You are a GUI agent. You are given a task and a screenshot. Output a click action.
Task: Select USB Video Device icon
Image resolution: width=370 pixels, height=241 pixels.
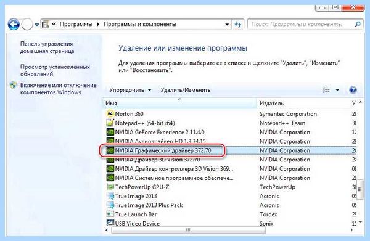(110, 223)
